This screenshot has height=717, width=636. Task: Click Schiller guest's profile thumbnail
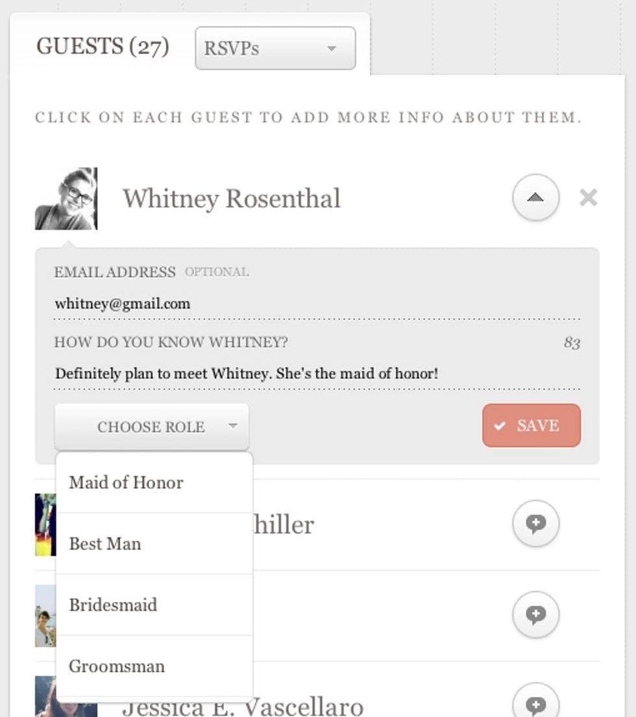pos(45,524)
